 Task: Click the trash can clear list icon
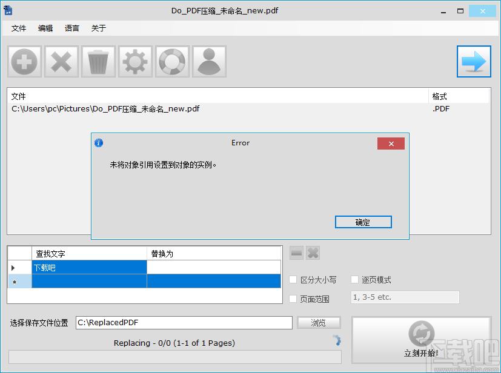98,61
